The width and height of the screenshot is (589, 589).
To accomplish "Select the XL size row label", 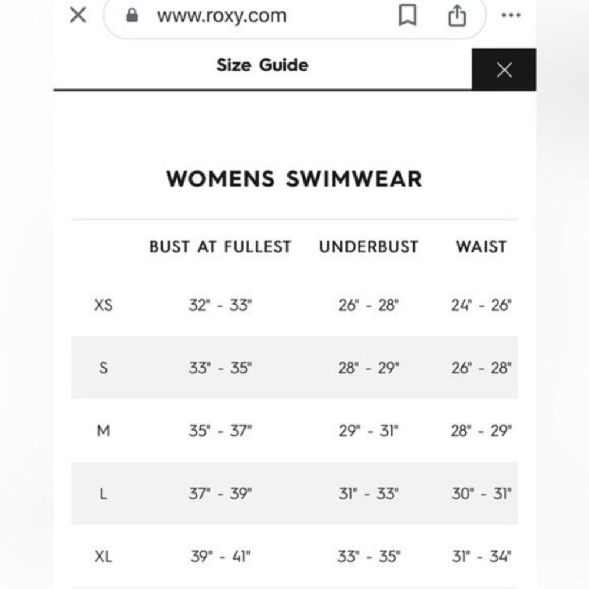I will point(103,557).
